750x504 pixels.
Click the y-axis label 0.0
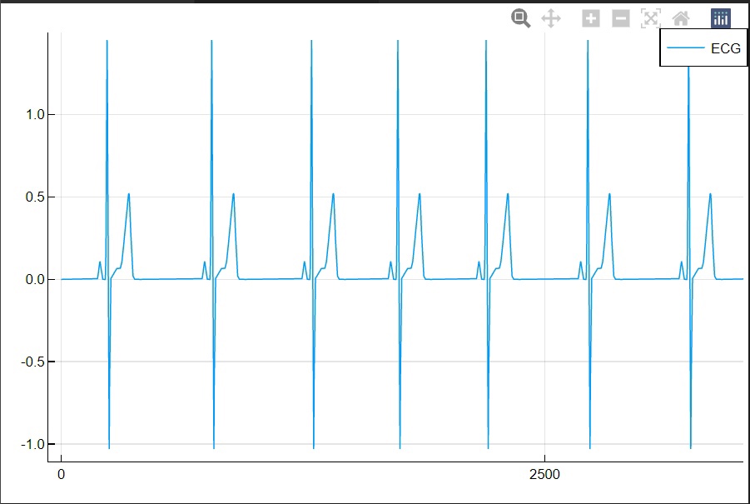35,279
